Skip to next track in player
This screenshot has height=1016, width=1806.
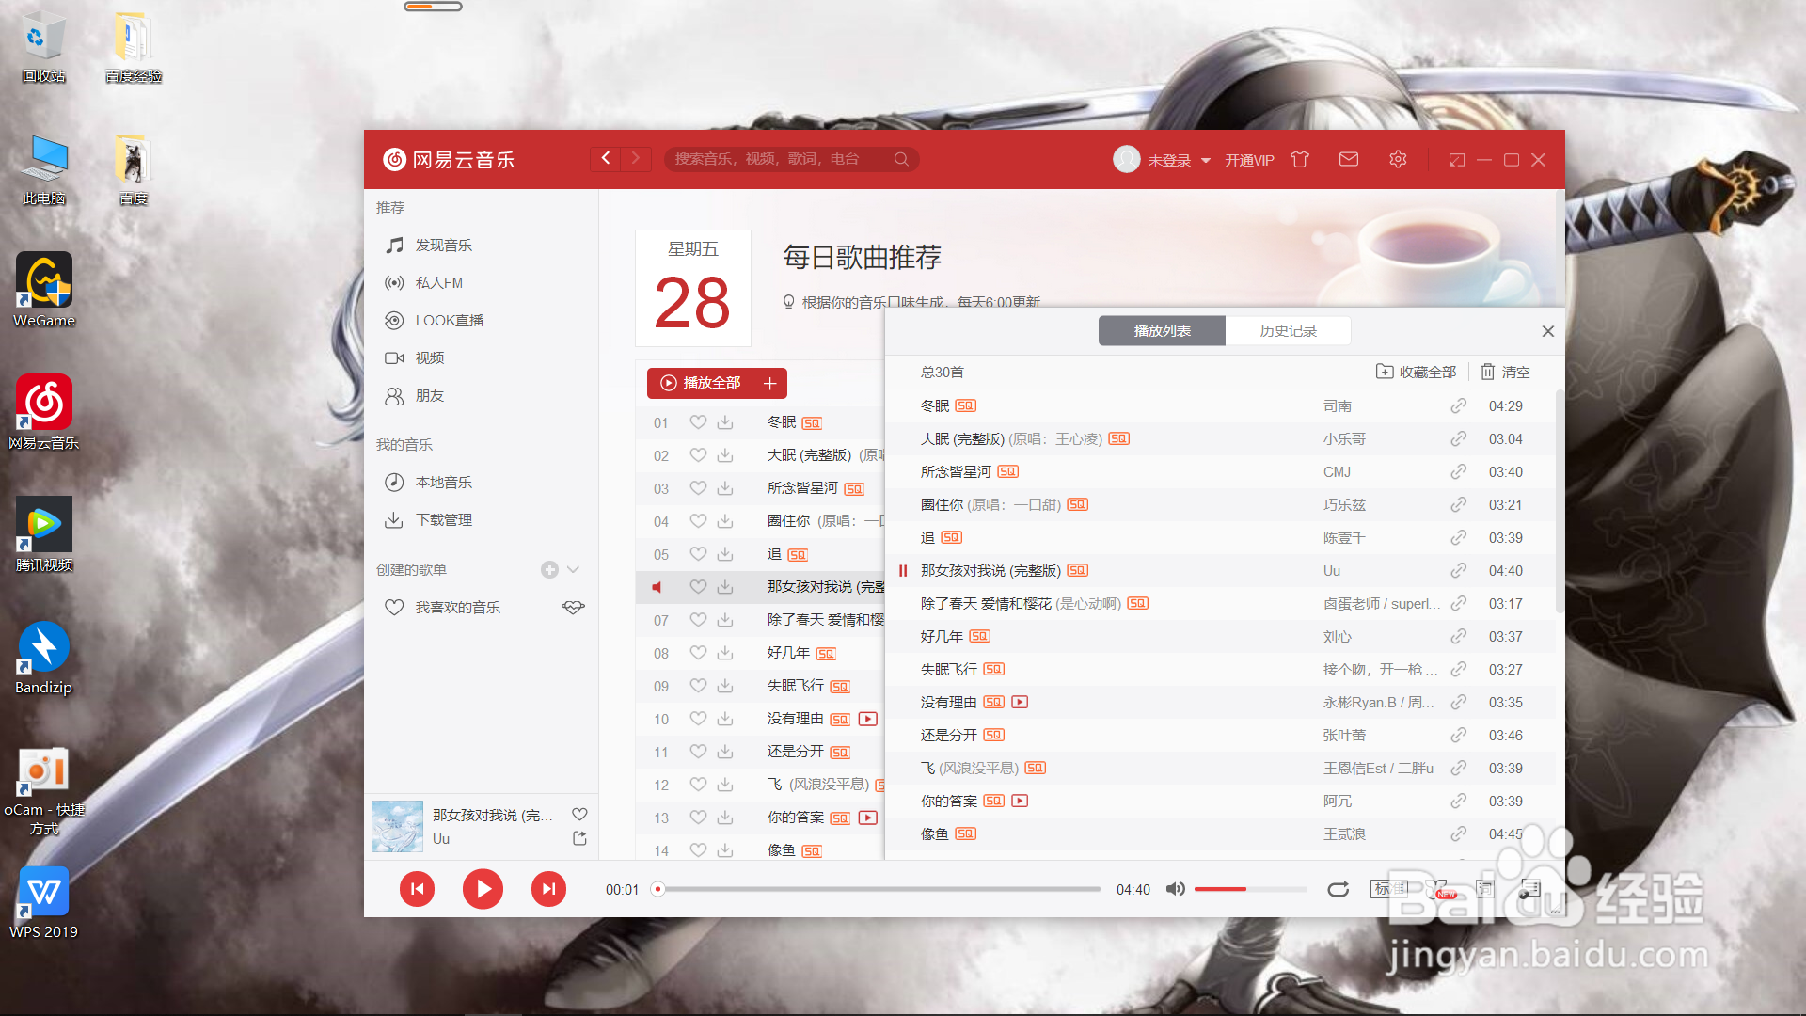tap(548, 889)
